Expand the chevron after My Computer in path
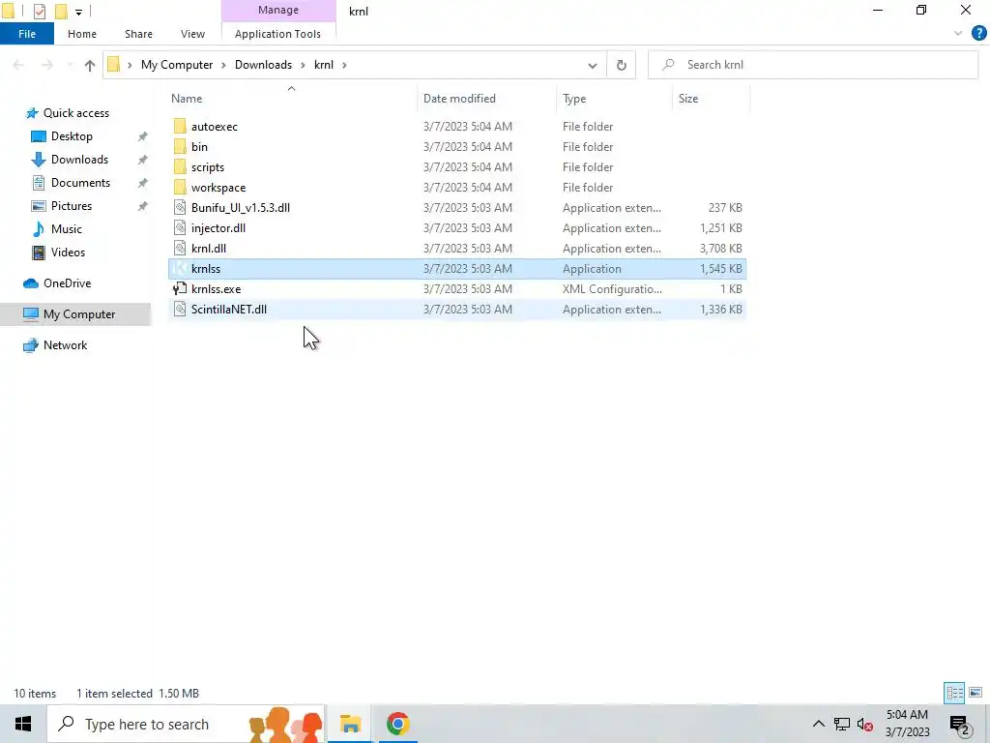Viewport: 990px width, 743px height. tap(223, 65)
